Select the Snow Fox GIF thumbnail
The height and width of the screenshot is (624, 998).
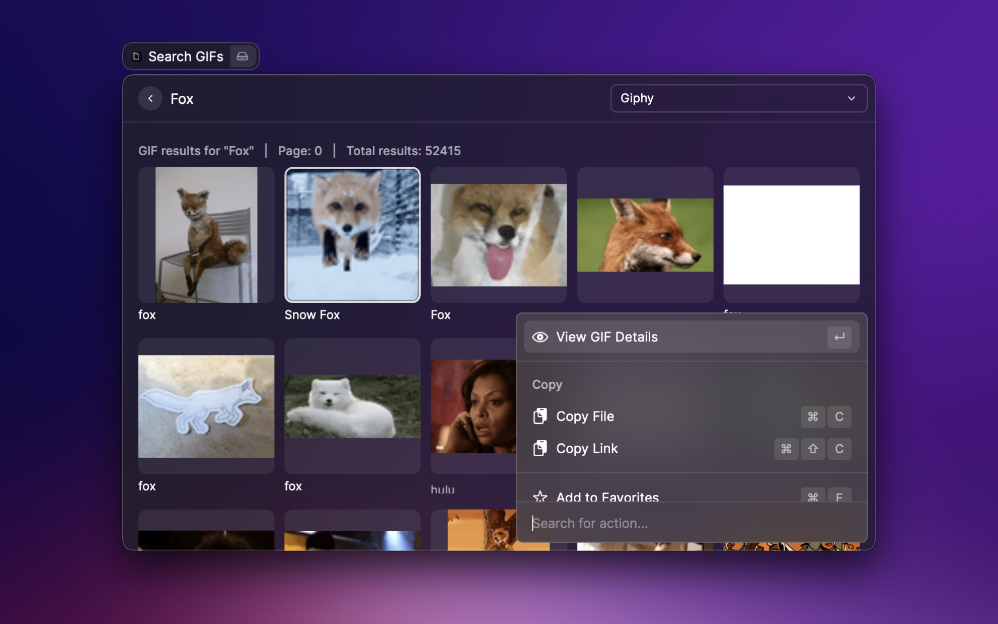352,235
